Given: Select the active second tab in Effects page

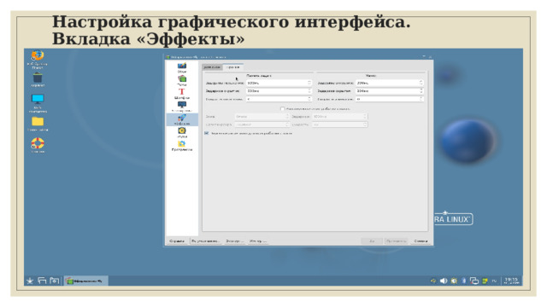Looking at the screenshot, I should (x=232, y=67).
